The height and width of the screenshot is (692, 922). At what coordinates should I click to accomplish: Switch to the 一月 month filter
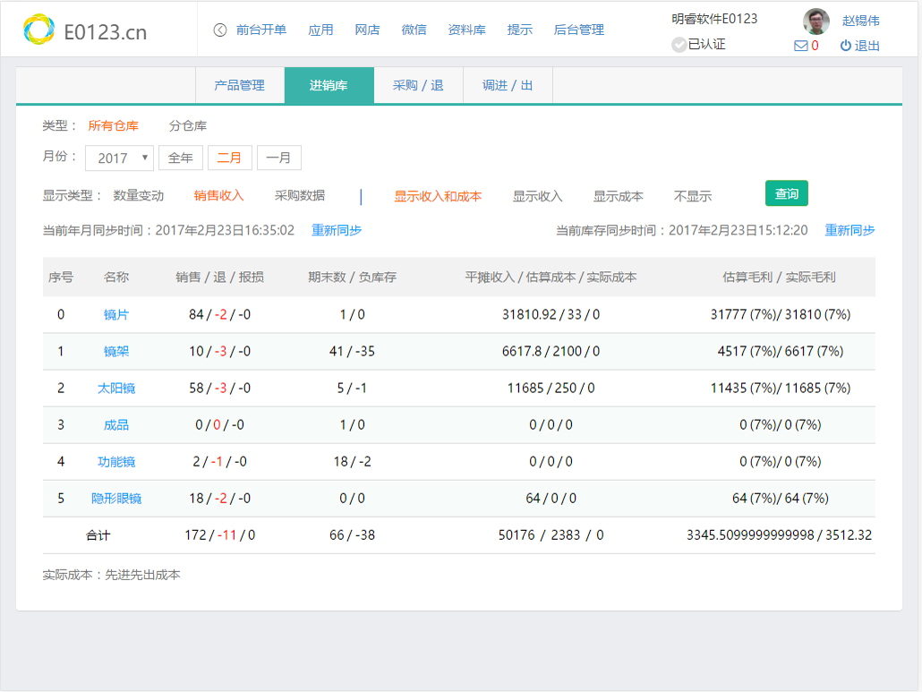click(x=279, y=157)
